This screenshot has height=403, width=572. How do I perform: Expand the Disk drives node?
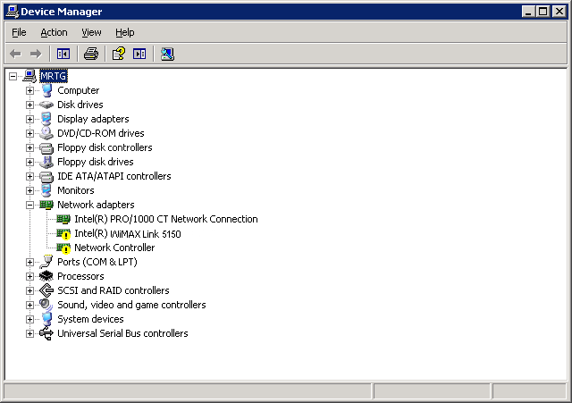click(29, 105)
